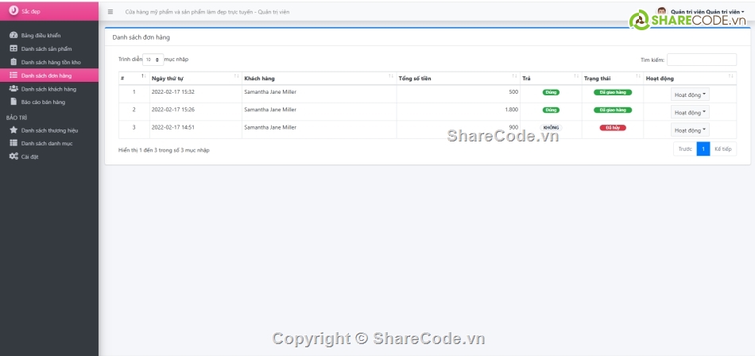755x356 pixels.
Task: Select page 1 in the pagination
Action: pyautogui.click(x=703, y=149)
